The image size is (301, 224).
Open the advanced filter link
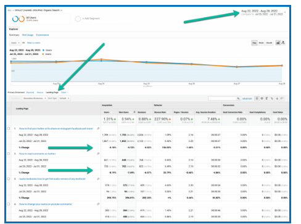247,99
